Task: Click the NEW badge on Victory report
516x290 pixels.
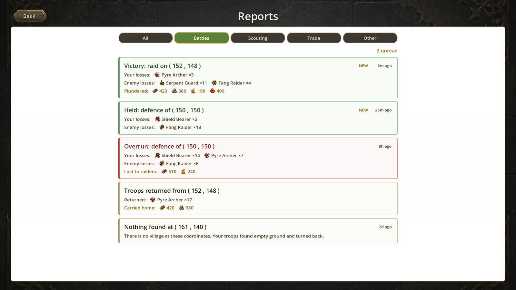Action: pos(363,66)
